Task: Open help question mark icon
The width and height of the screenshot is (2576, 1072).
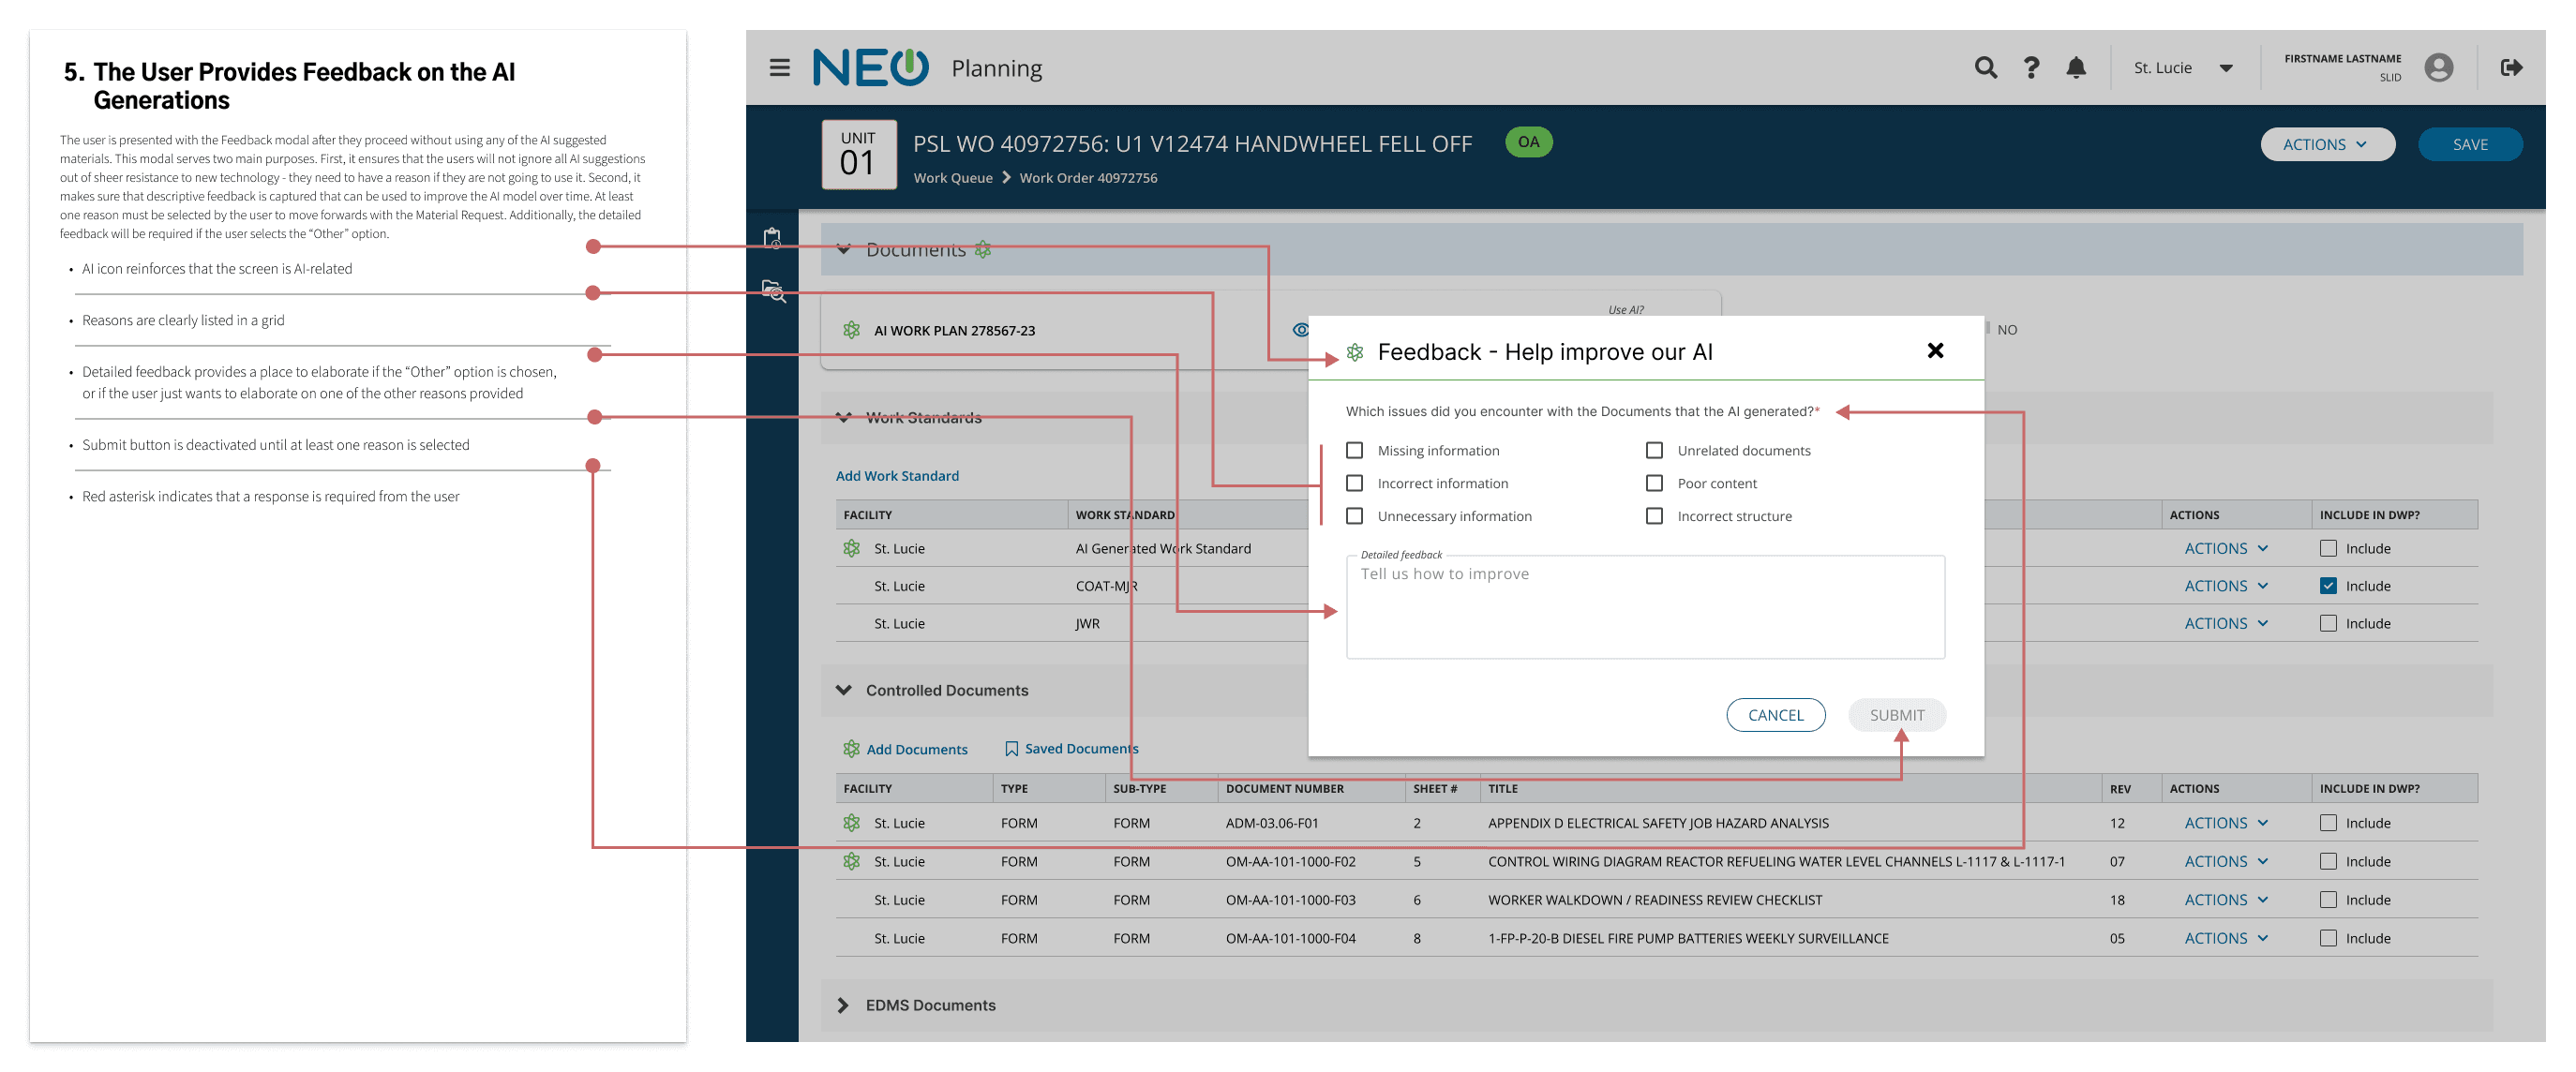Action: click(x=2031, y=68)
